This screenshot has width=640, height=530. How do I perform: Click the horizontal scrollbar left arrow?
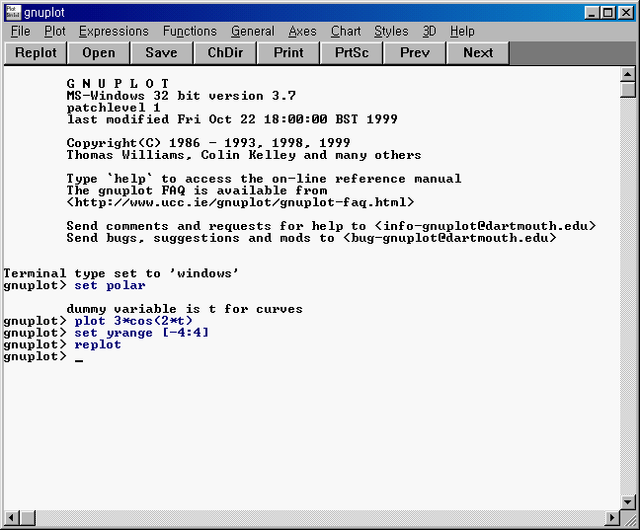[12, 518]
